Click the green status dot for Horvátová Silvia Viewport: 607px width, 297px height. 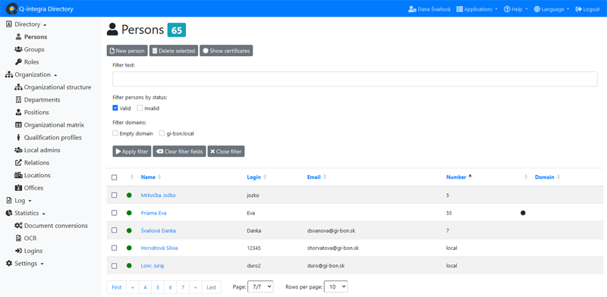(129, 248)
